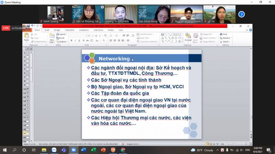Open the Slide Show ribbon tab
Viewport: 275px width, 154px height.
[98, 30]
